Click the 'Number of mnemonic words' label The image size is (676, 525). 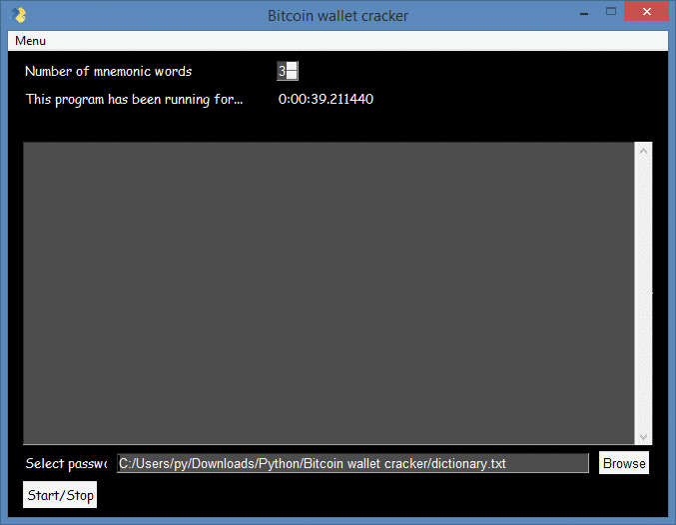(x=108, y=71)
